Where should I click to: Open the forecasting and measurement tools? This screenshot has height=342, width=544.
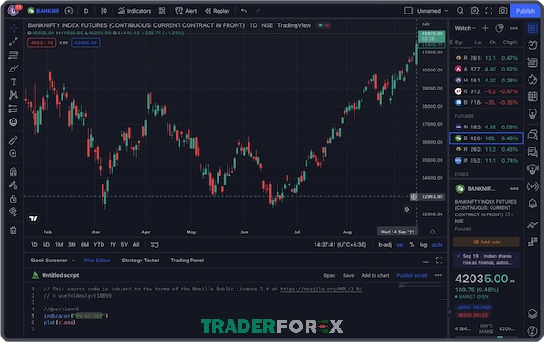coord(14,109)
